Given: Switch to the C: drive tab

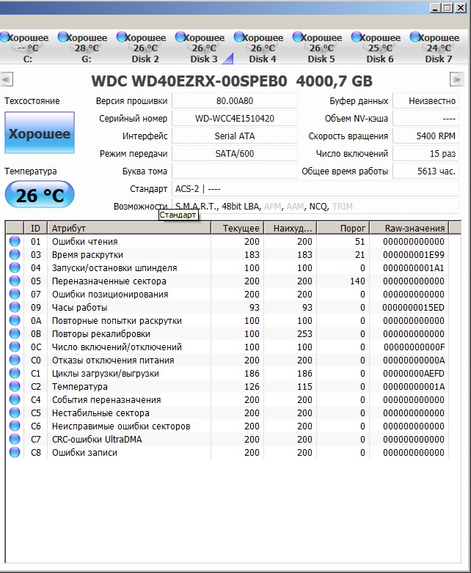Looking at the screenshot, I should 27,48.
